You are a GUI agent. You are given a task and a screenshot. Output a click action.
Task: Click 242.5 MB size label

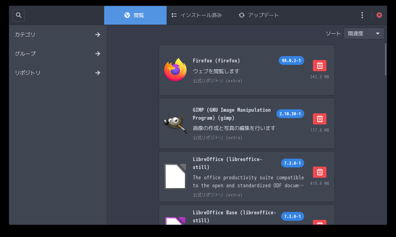tap(320, 77)
